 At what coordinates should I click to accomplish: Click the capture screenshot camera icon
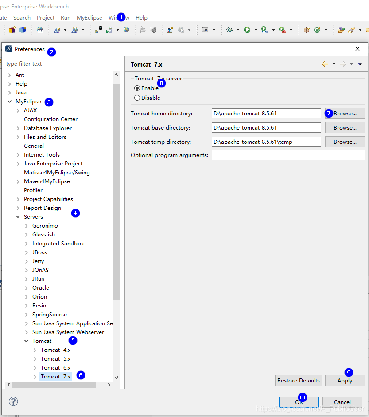pyautogui.click(x=205, y=30)
